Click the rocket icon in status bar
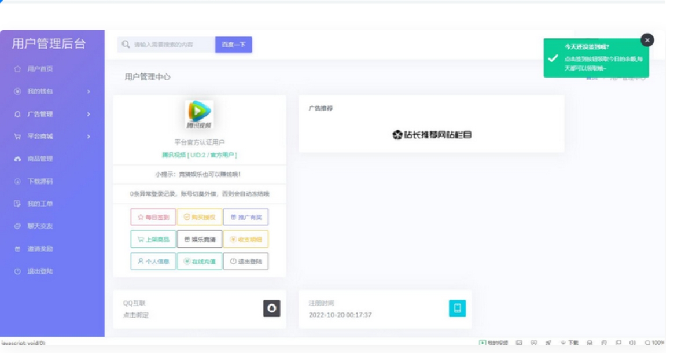Screen dimensions: 674x353 tap(548, 343)
